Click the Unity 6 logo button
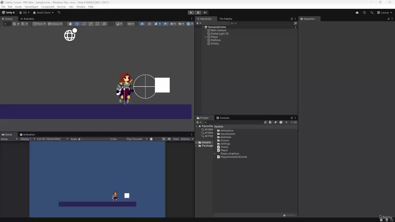 [8, 13]
